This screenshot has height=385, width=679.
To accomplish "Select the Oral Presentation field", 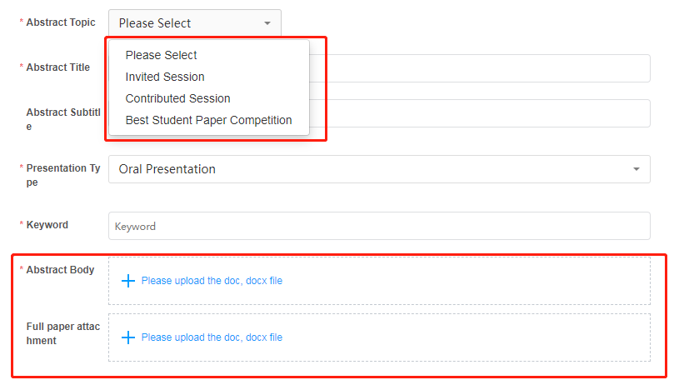I will click(x=367, y=169).
